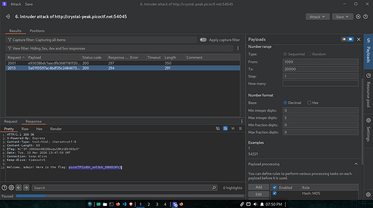Open Firefox from the taskbar launcher
The image size is (373, 208).
coord(118,204)
